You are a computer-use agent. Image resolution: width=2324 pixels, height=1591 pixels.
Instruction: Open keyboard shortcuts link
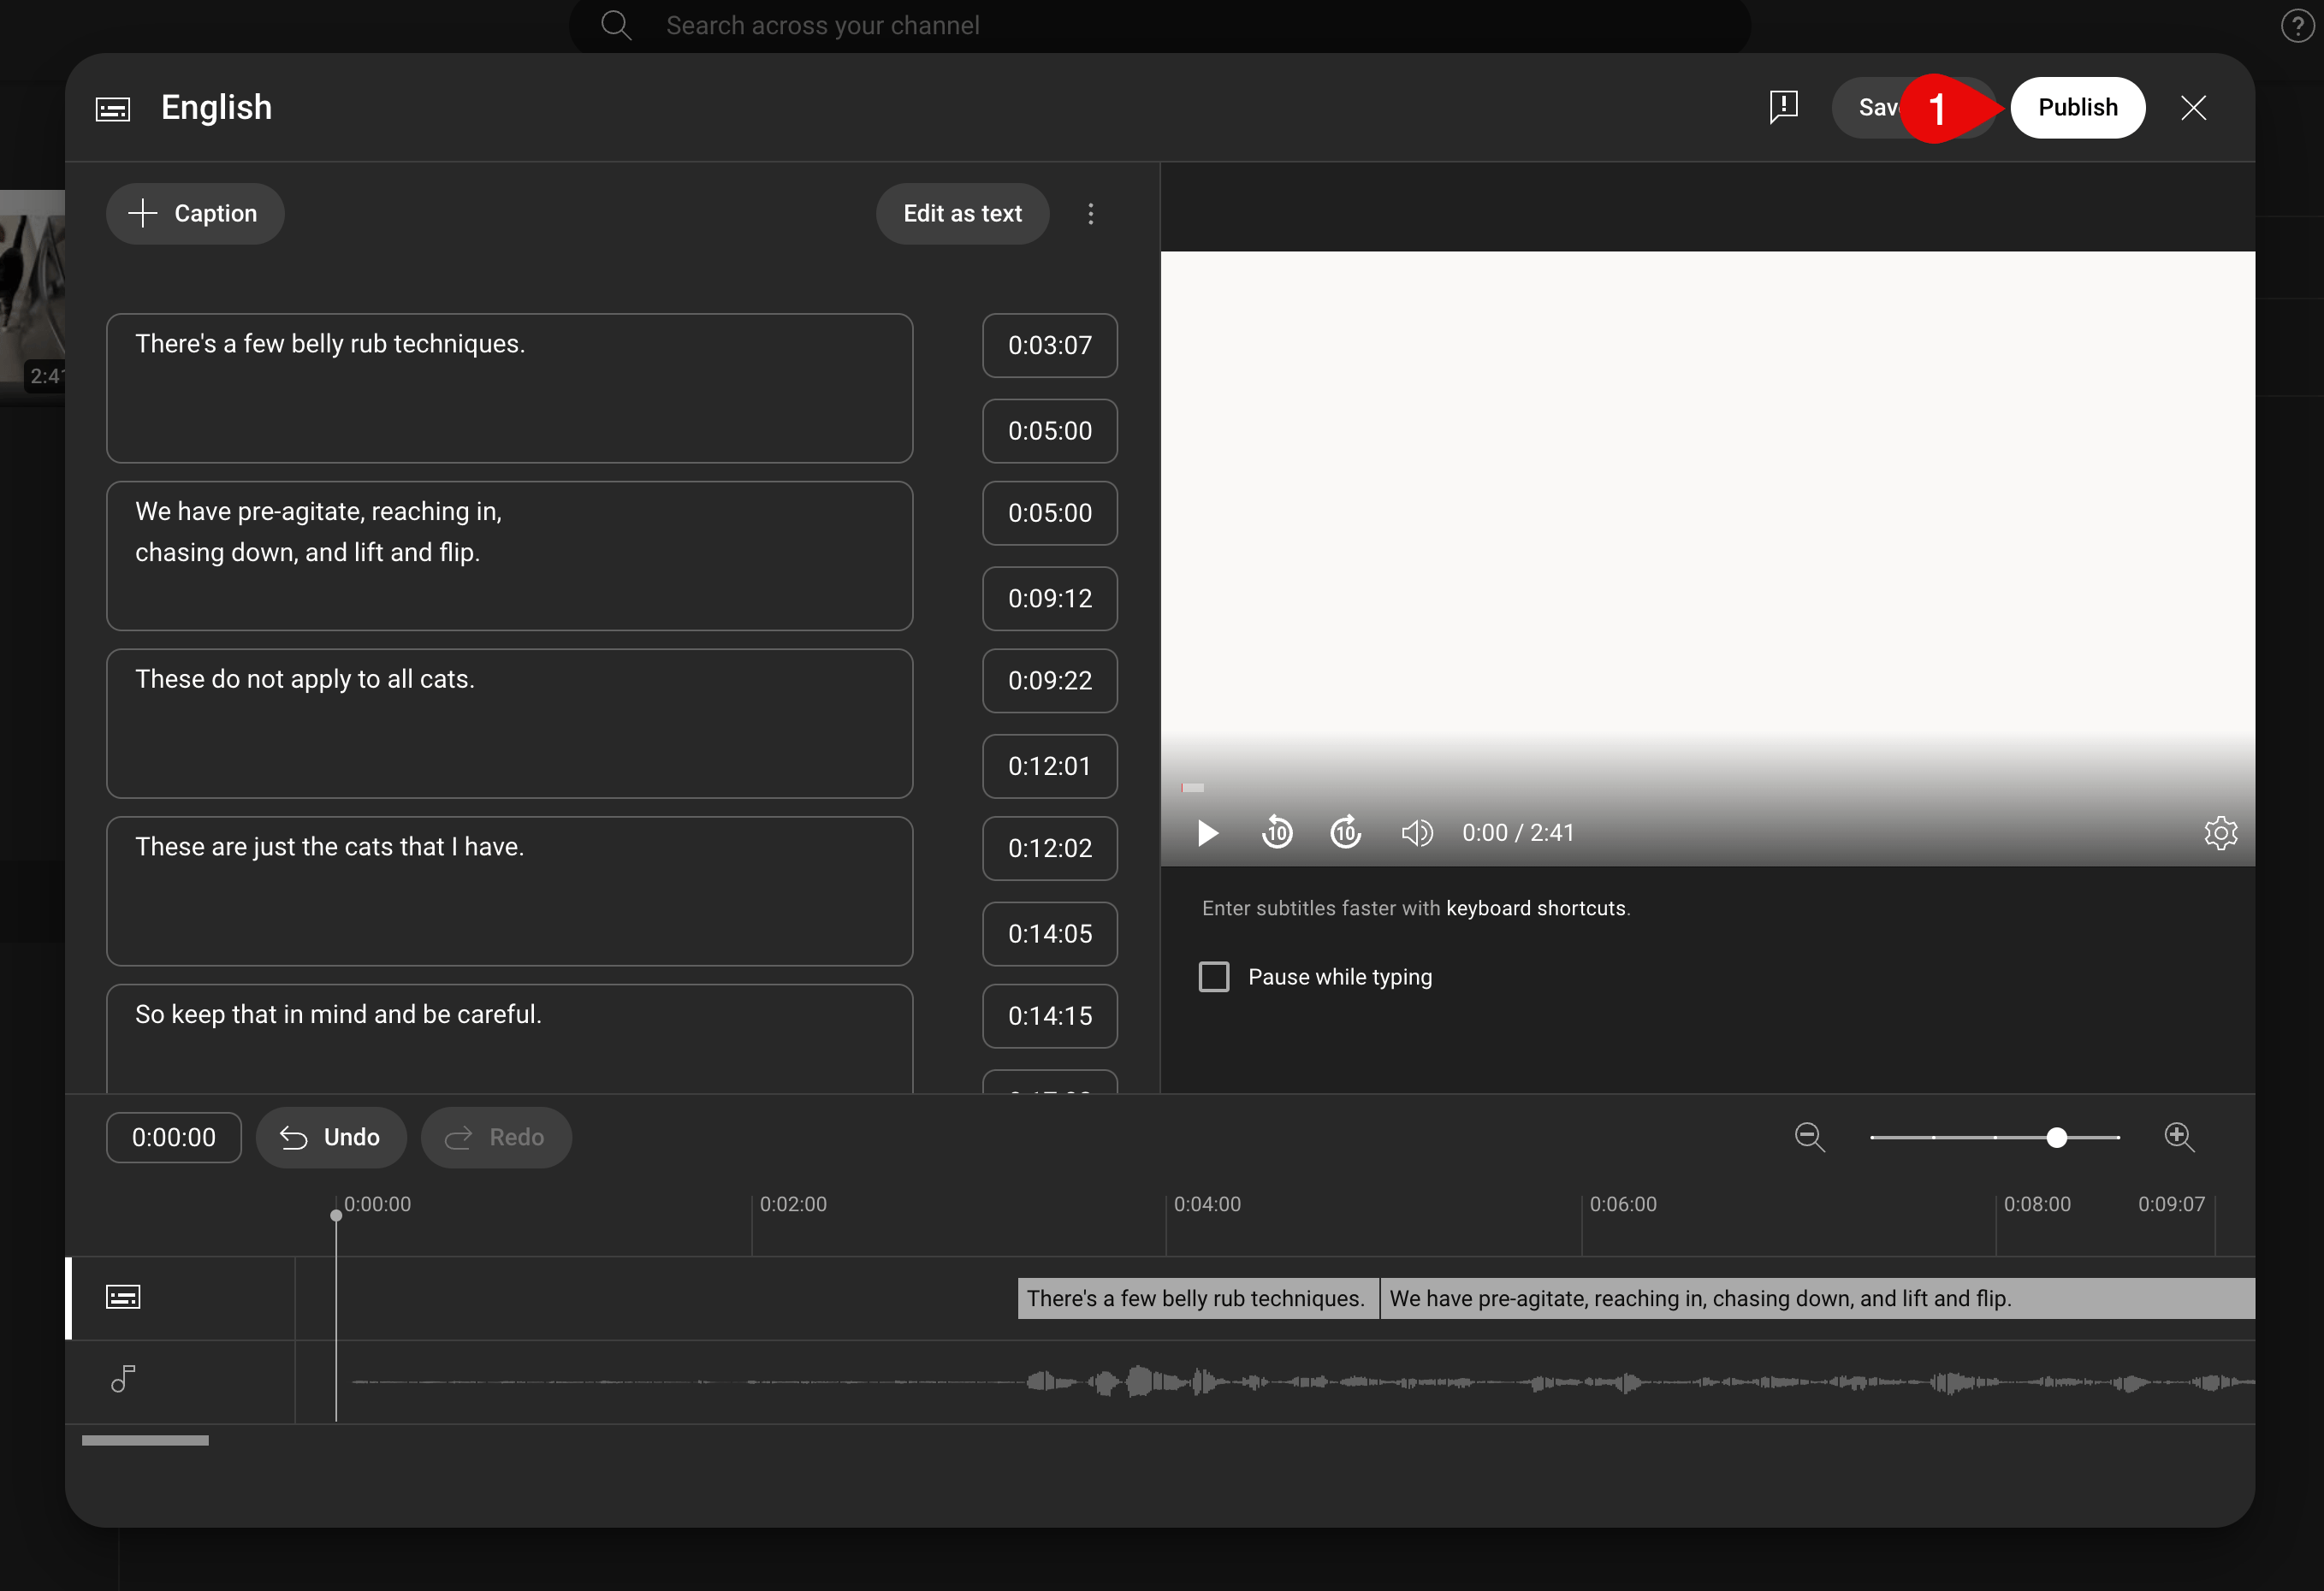pyautogui.click(x=1535, y=908)
